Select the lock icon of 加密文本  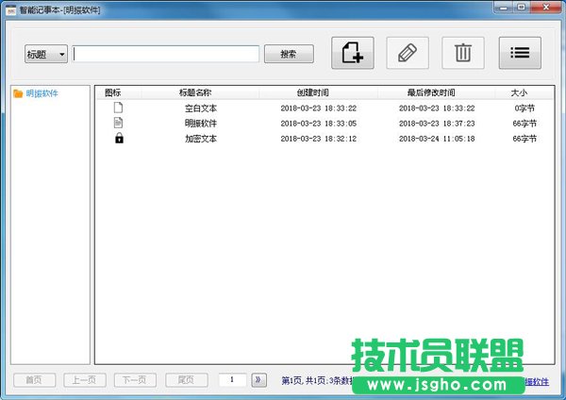pos(118,139)
